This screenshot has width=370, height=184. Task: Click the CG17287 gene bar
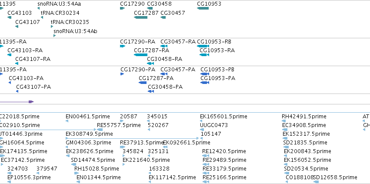click(x=140, y=17)
